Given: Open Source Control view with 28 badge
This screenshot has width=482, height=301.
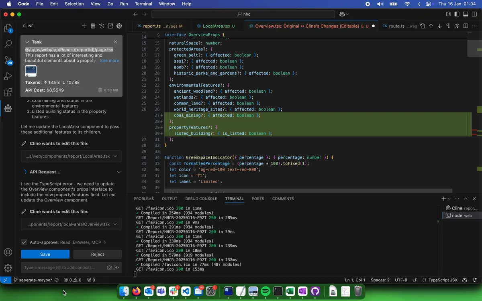Looking at the screenshot, I should [x=8, y=60].
